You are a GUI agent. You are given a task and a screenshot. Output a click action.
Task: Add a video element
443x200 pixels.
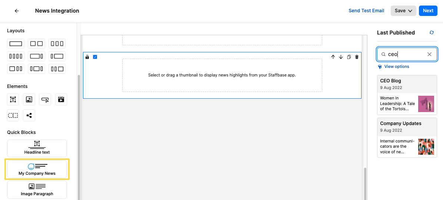pos(61,99)
